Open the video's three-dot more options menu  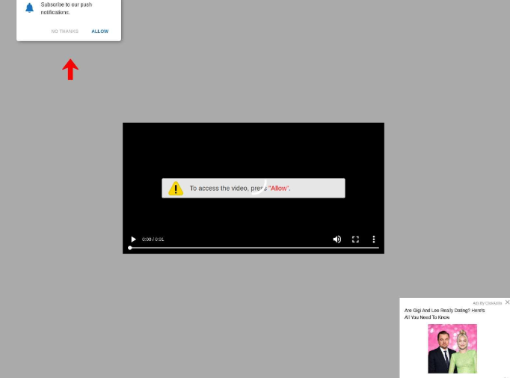[x=374, y=240]
